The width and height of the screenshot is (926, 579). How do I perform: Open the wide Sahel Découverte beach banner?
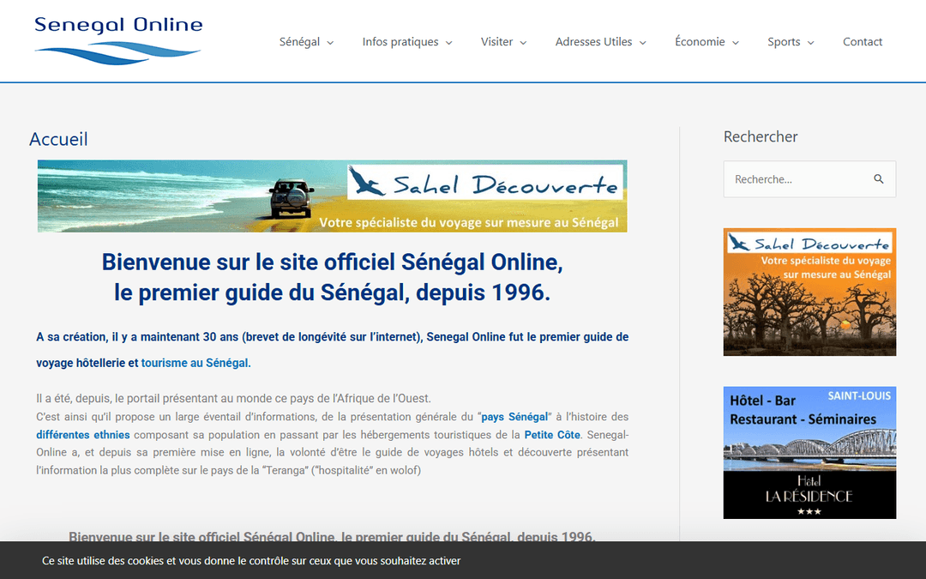click(x=333, y=196)
